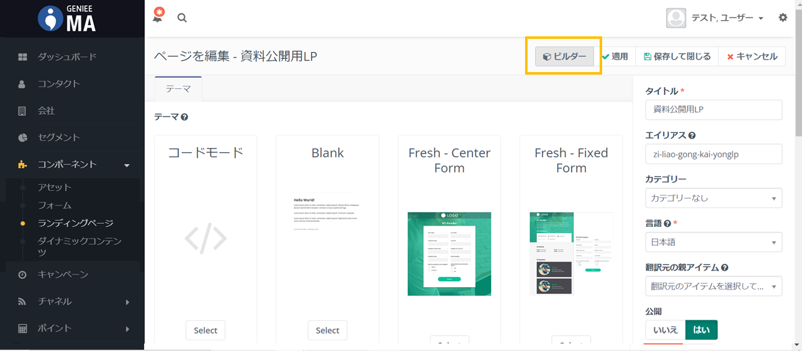Click into the タイトル input field
802x351 pixels.
[x=713, y=109]
